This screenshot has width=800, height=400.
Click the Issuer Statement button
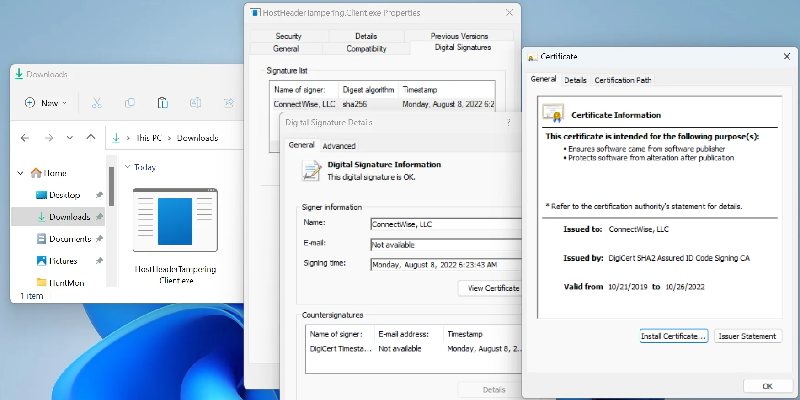[x=747, y=336]
